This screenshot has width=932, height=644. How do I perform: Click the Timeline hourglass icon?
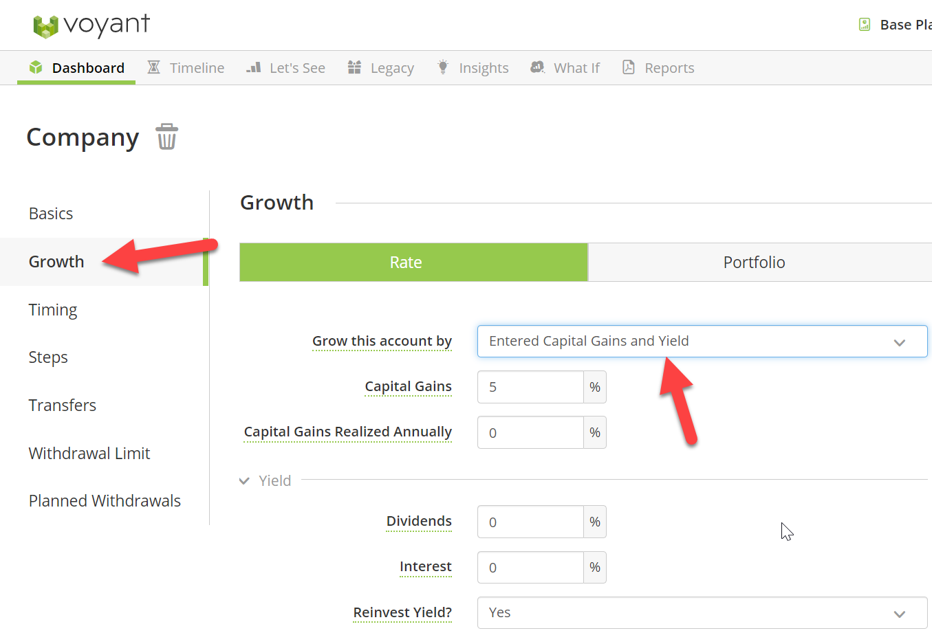tap(154, 67)
